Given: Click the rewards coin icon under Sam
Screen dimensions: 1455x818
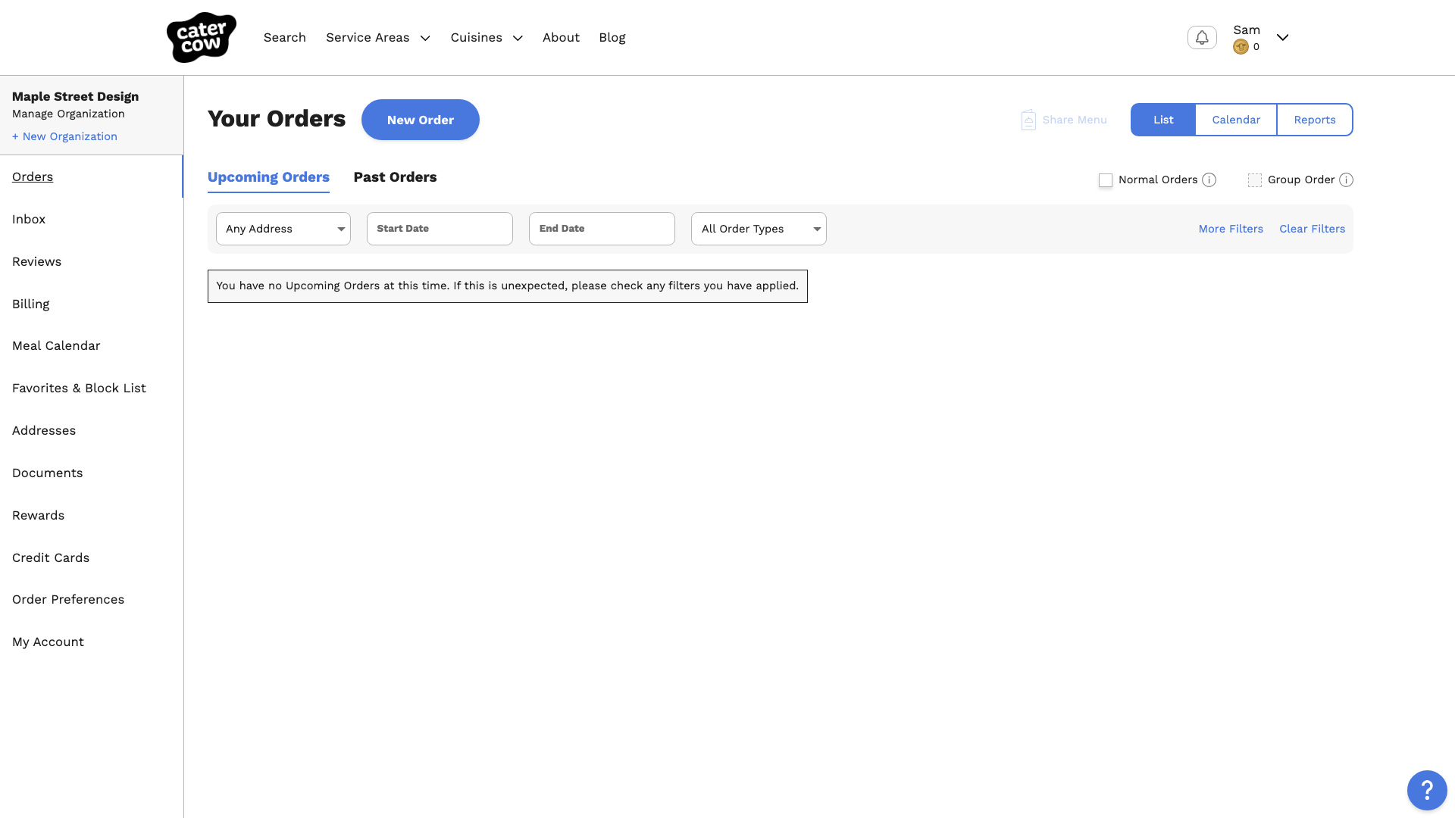Looking at the screenshot, I should pos(1241,47).
